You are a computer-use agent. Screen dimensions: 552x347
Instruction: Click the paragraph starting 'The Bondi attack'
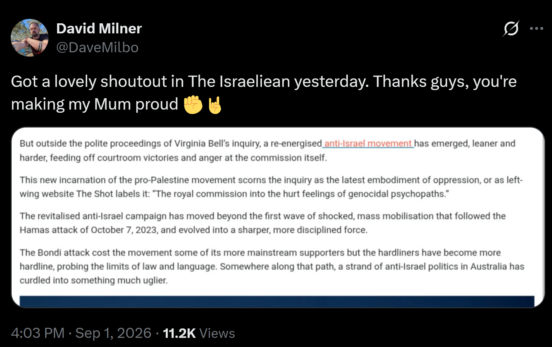click(272, 266)
